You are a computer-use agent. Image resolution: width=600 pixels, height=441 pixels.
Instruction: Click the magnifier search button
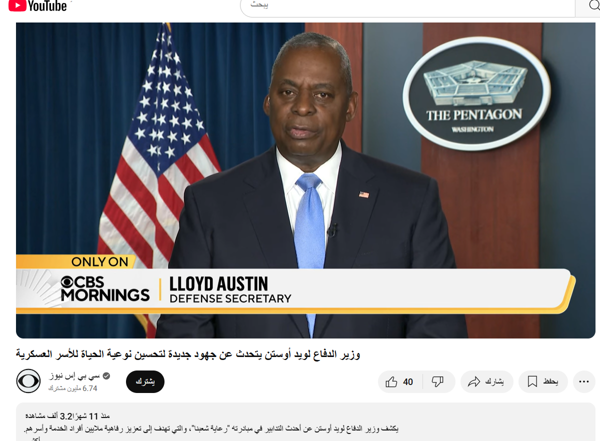(587, 7)
